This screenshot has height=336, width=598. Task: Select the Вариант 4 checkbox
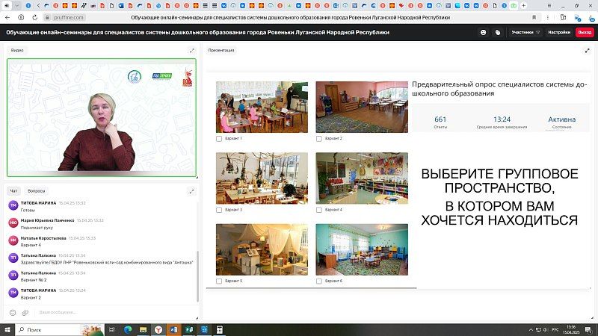click(x=319, y=210)
